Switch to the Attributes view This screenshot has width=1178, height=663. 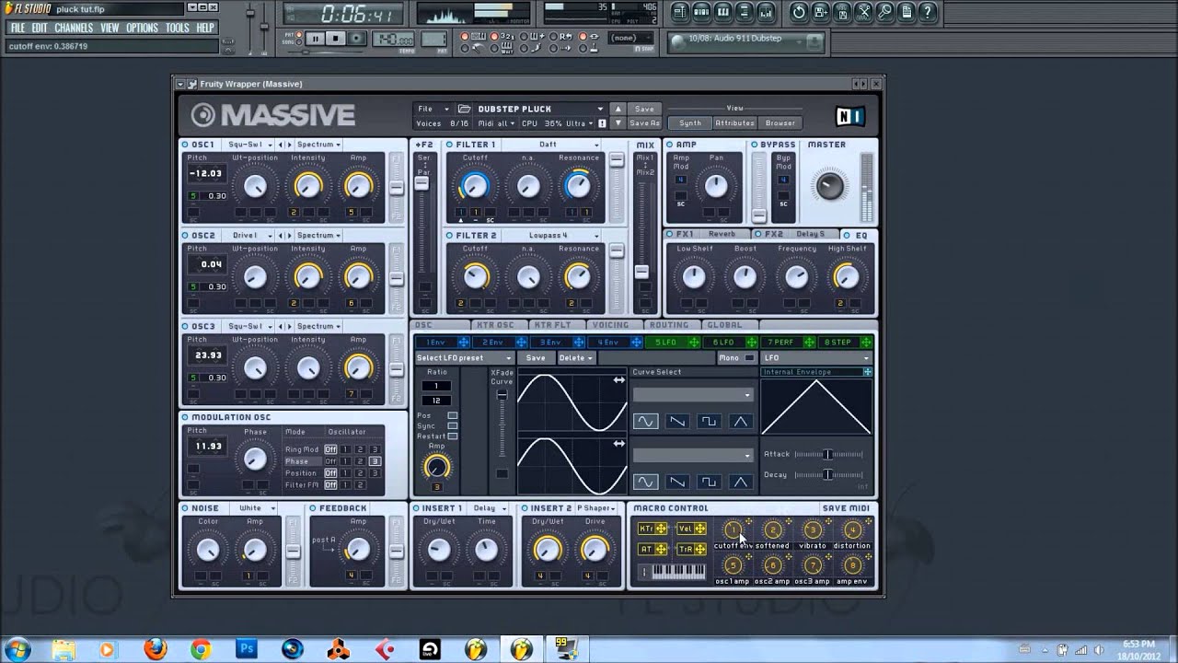(734, 123)
